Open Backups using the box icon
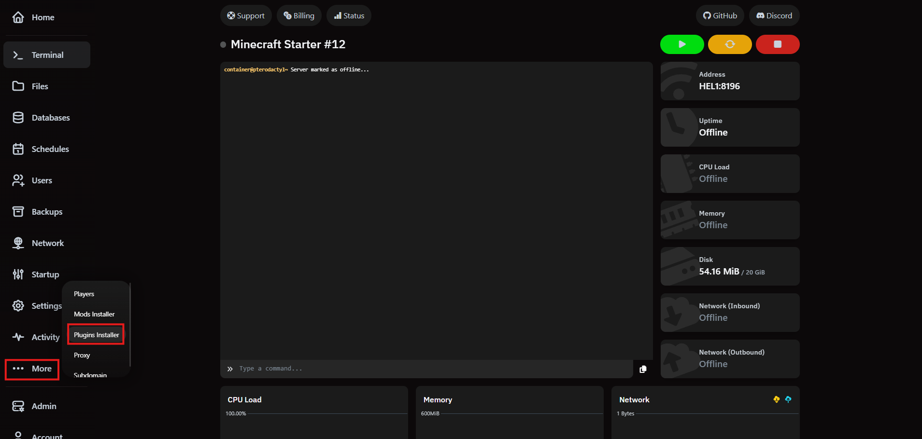Image resolution: width=922 pixels, height=439 pixels. (x=18, y=211)
